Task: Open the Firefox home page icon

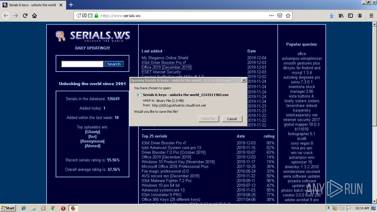Action: pos(34,16)
